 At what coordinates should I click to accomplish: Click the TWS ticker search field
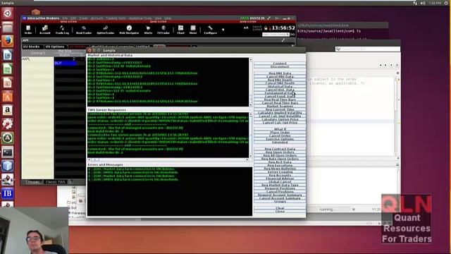276,35
